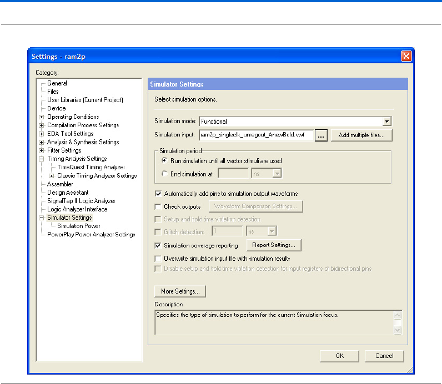Select Classic Timing Analyzer Settings label

[x=97, y=175]
